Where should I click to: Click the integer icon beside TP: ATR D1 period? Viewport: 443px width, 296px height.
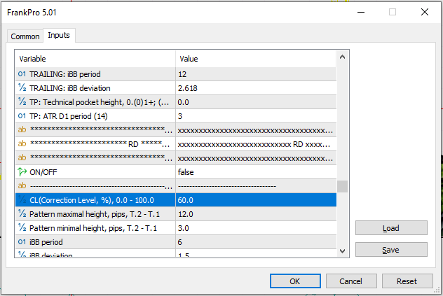point(22,115)
